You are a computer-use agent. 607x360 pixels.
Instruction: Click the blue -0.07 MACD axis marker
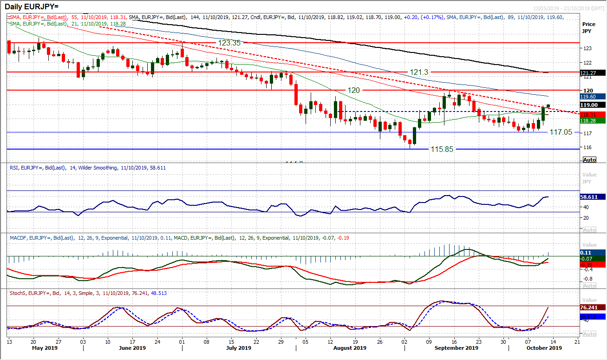pos(588,259)
